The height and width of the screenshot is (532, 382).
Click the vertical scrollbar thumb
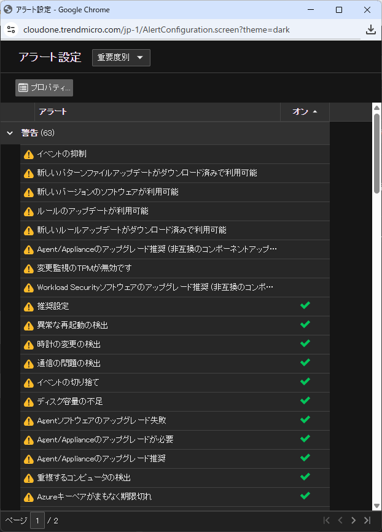[376, 154]
